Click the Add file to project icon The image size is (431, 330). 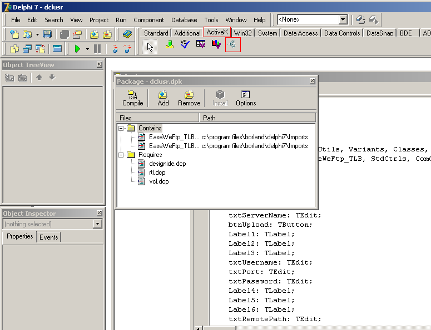[95, 34]
